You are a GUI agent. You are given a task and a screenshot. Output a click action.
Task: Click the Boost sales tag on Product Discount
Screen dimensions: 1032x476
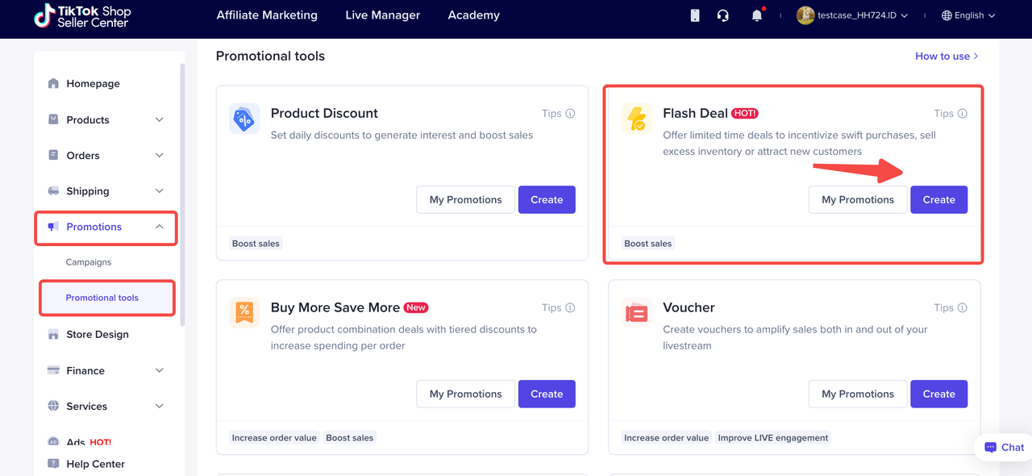click(x=256, y=244)
